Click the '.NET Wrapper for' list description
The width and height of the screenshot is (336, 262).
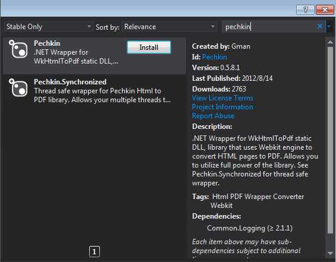61,52
